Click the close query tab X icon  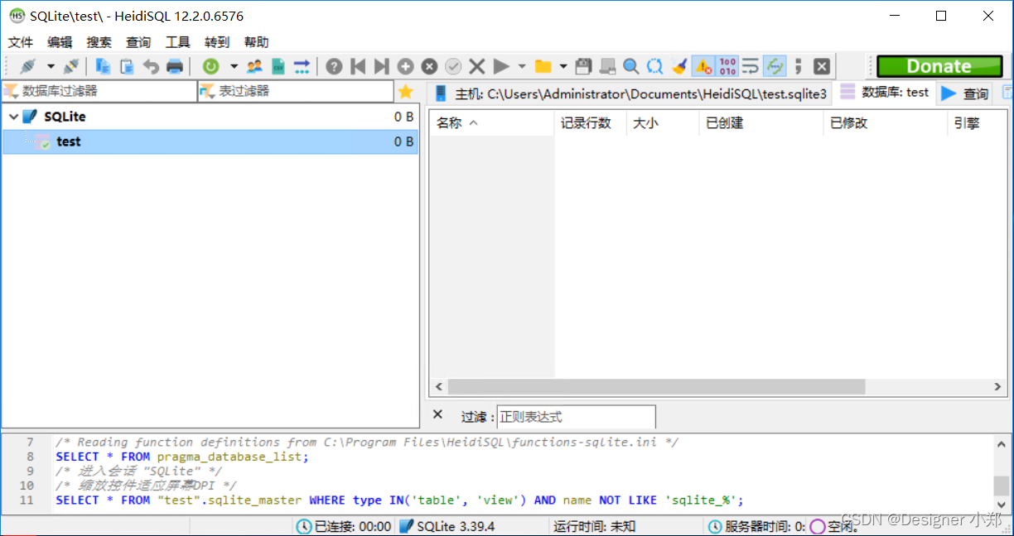click(822, 66)
